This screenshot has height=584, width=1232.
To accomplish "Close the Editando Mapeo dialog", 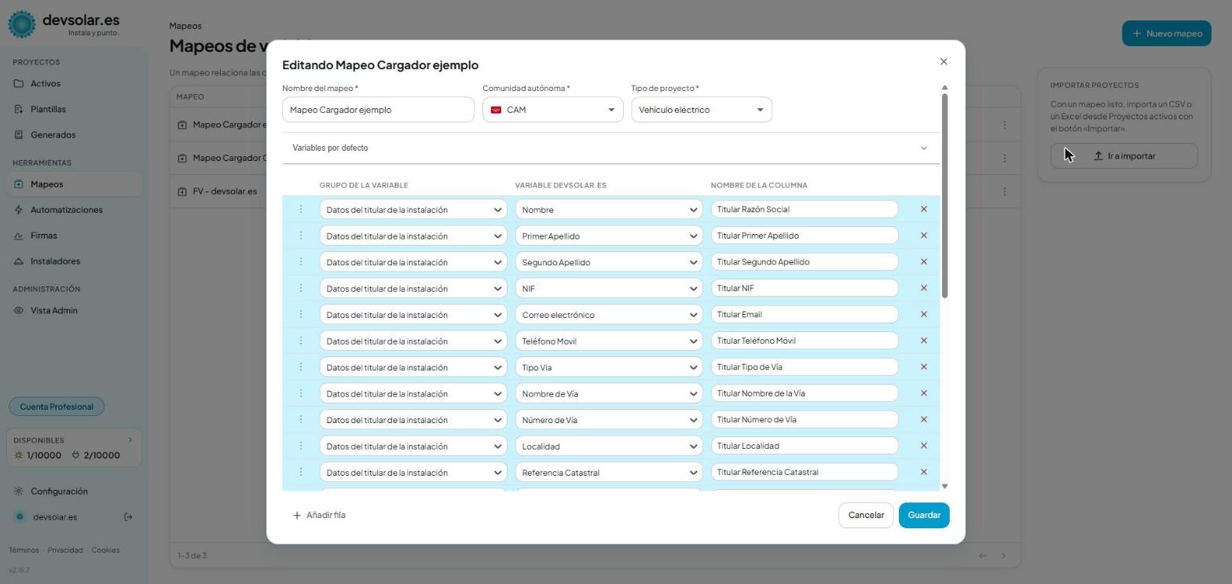I will click(944, 62).
